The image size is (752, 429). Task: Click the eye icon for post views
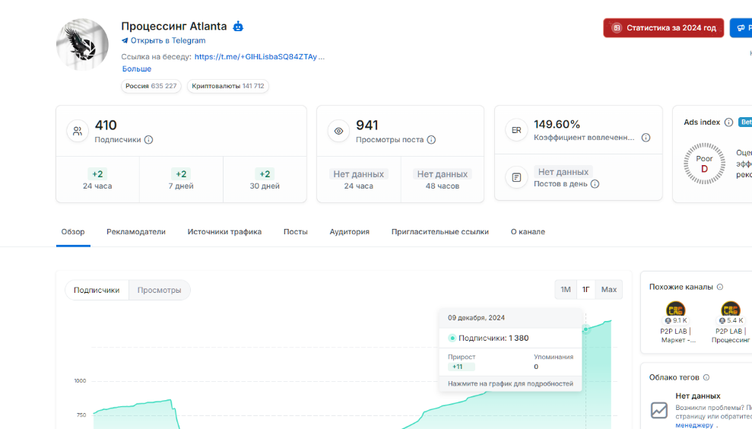[338, 131]
